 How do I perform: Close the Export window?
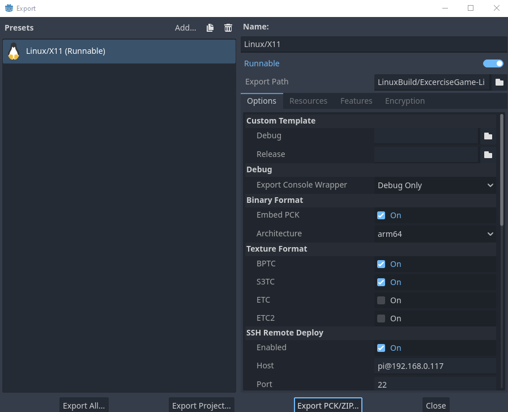coord(496,8)
